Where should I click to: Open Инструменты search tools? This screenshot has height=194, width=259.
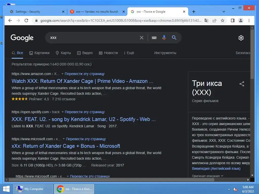coord(165,53)
